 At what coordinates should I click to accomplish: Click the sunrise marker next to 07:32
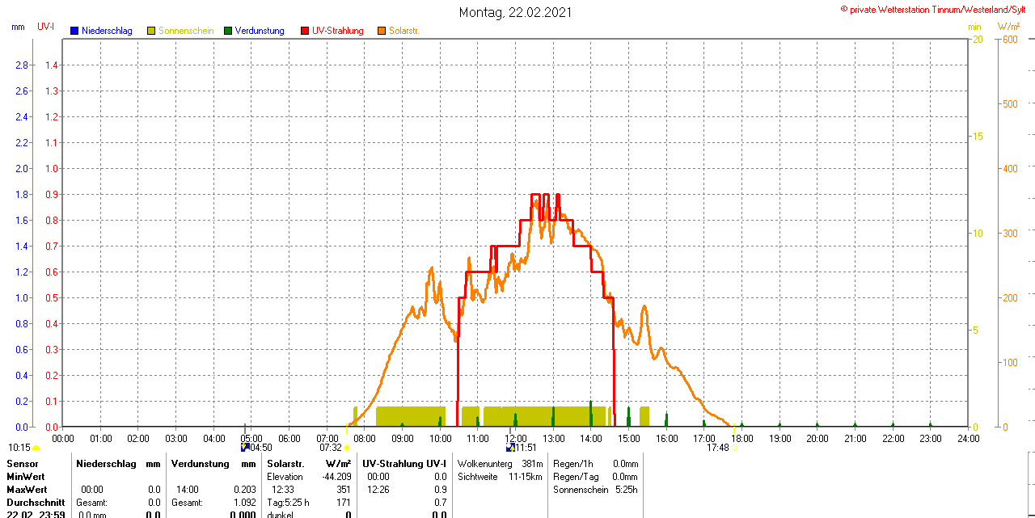(347, 448)
